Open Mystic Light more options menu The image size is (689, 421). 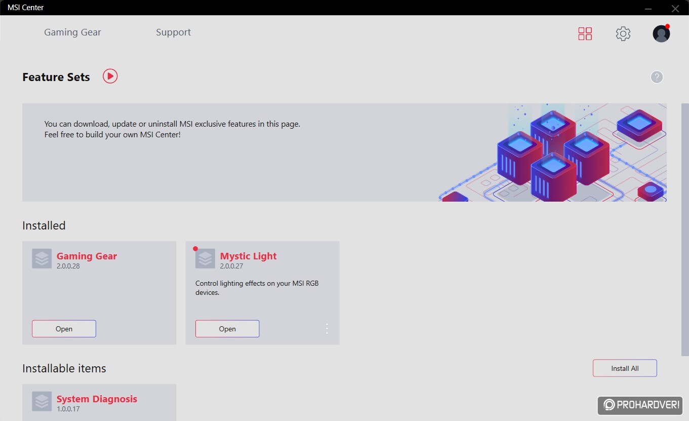point(327,329)
